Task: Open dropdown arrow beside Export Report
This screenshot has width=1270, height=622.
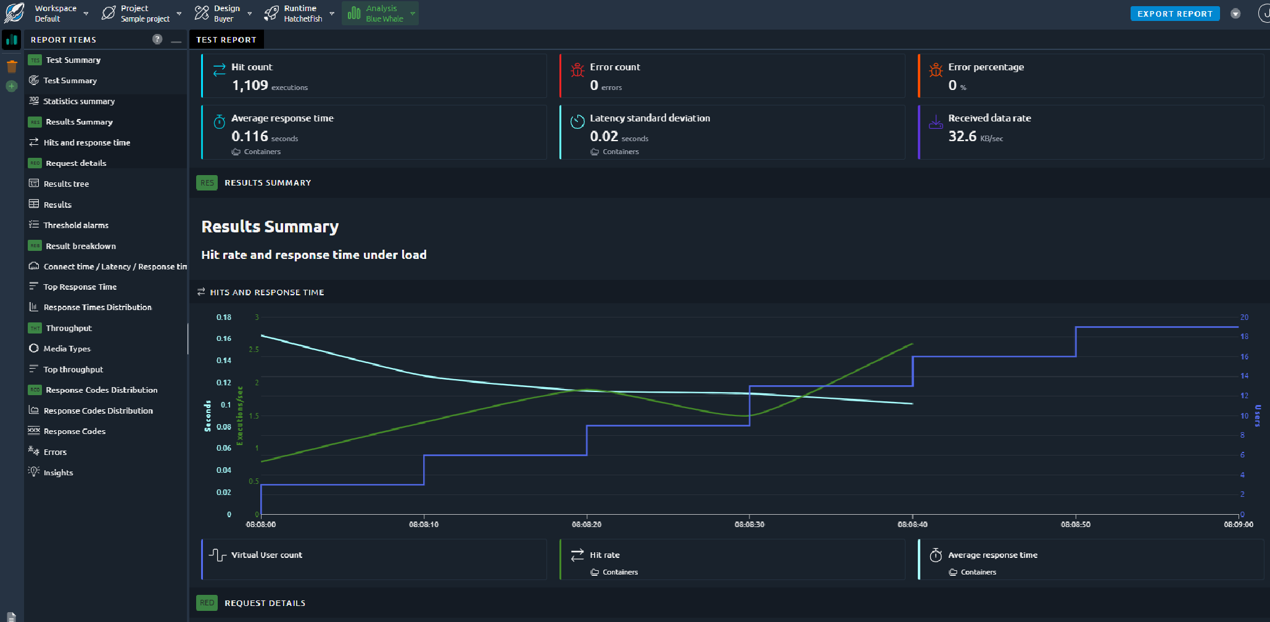Action: pos(1235,14)
